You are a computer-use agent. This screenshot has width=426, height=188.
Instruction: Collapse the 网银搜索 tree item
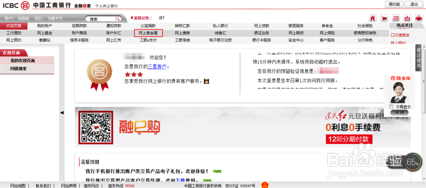point(8,69)
